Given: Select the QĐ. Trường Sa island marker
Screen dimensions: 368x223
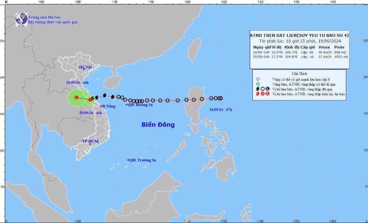Looking at the screenshot, I should 128,160.
